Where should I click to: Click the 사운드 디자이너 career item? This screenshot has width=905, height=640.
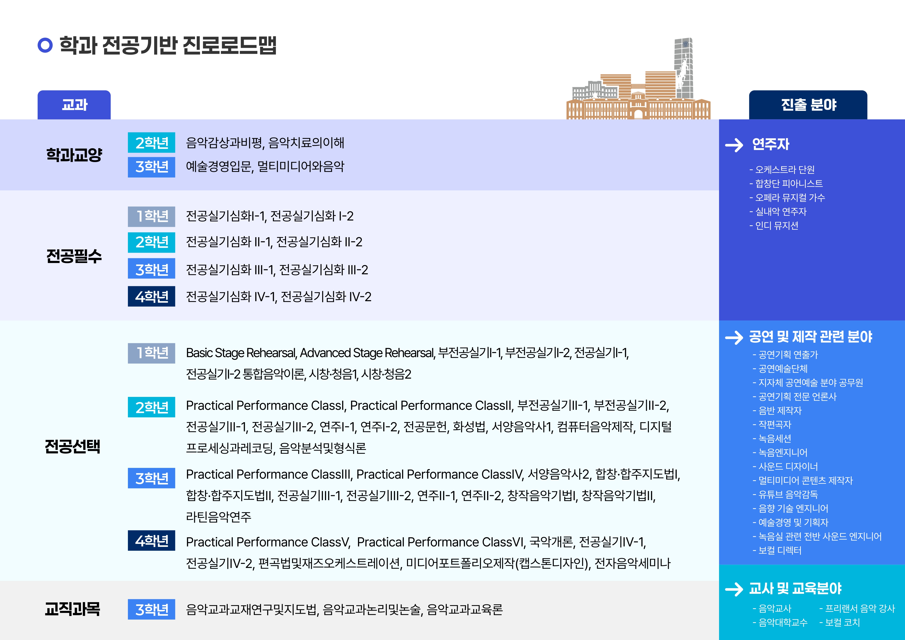pyautogui.click(x=785, y=467)
